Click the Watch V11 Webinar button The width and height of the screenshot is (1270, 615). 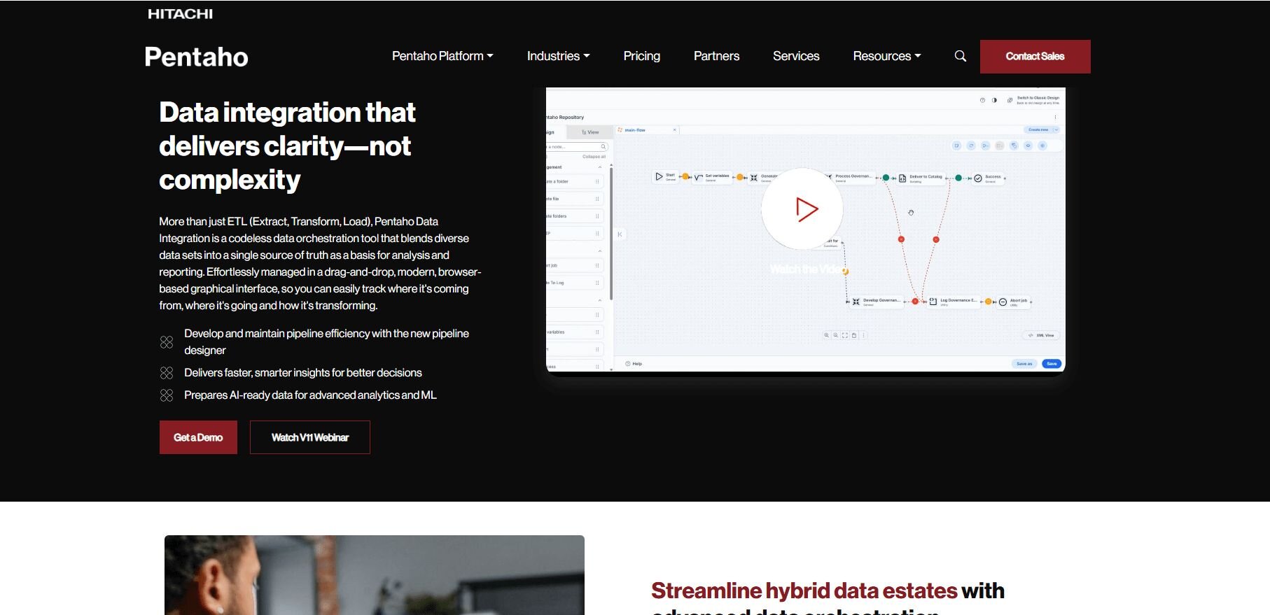pyautogui.click(x=309, y=437)
